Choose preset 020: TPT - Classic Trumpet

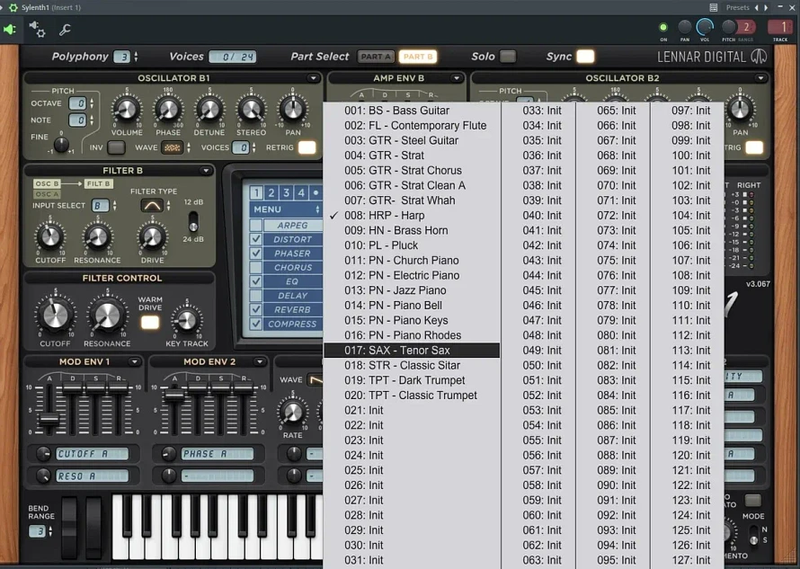412,396
